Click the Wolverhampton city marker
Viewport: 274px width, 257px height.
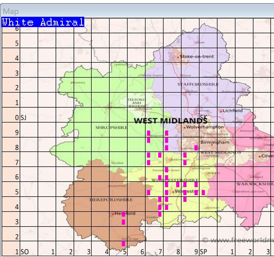(x=184, y=127)
